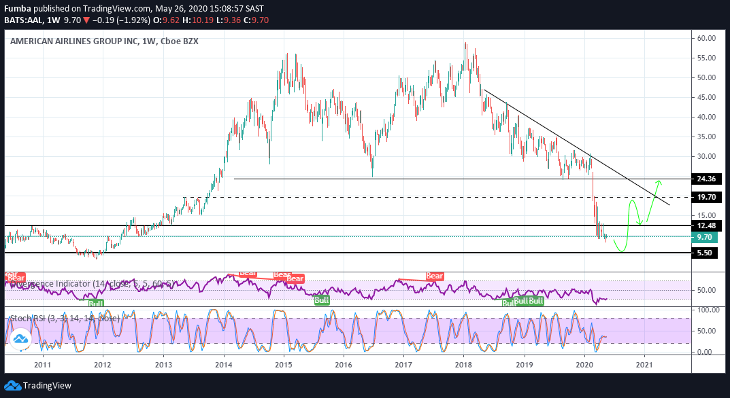
Task: Click the 19.70 dashed-line price label
Action: [707, 197]
